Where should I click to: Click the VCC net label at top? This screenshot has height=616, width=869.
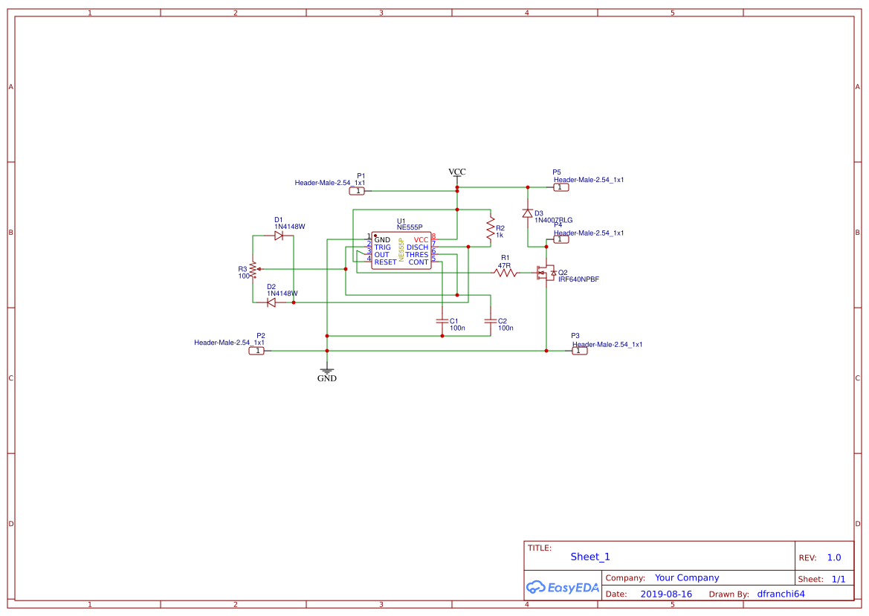(456, 172)
